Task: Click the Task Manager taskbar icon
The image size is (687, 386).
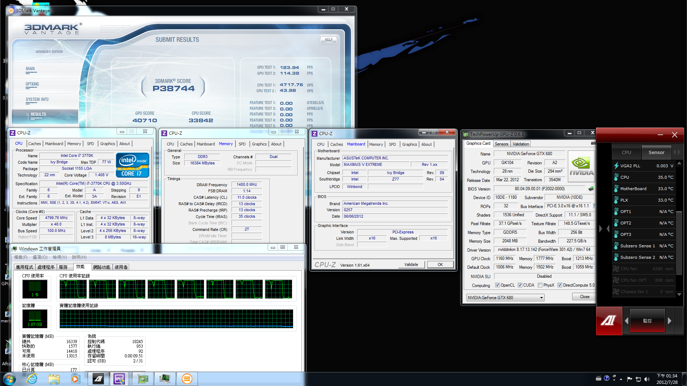Action: (165, 379)
